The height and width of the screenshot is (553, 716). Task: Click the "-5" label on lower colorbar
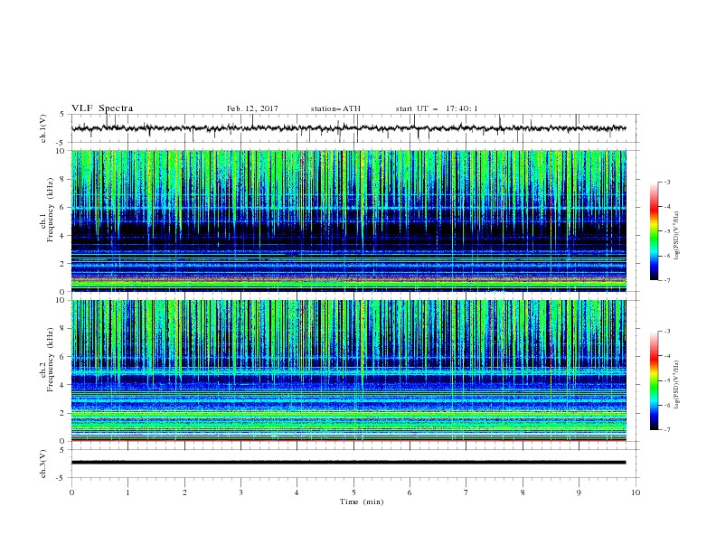(x=666, y=380)
